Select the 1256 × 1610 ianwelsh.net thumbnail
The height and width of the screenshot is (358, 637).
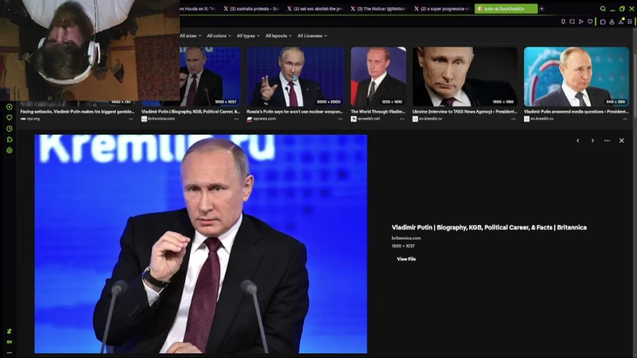click(x=378, y=77)
